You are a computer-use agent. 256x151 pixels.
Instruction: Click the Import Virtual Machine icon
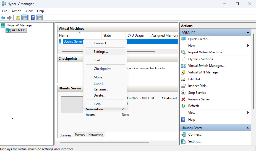pyautogui.click(x=183, y=52)
